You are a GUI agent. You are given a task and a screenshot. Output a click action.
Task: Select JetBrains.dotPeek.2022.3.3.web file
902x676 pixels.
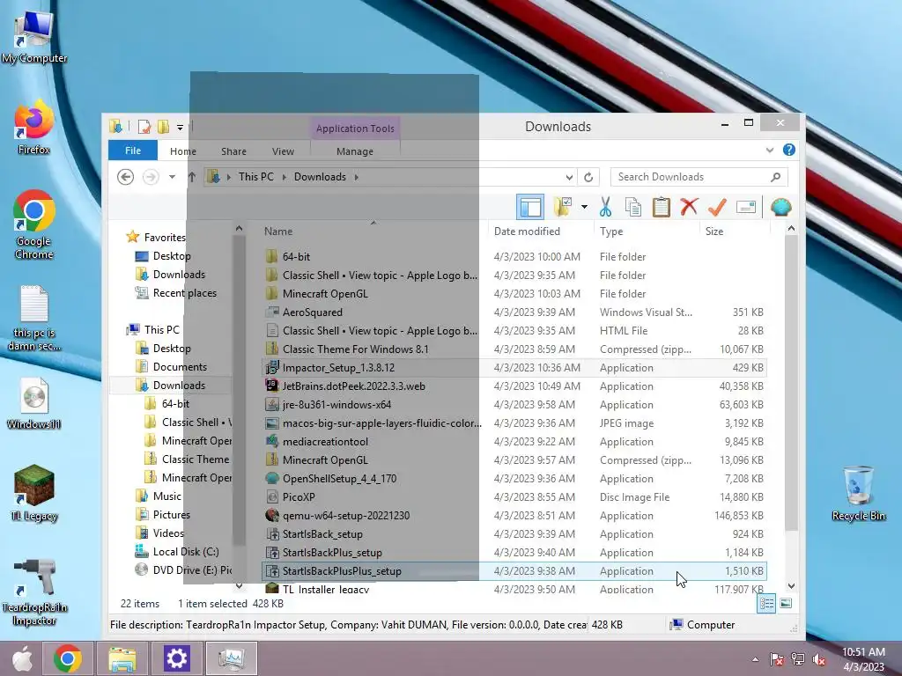tap(353, 386)
